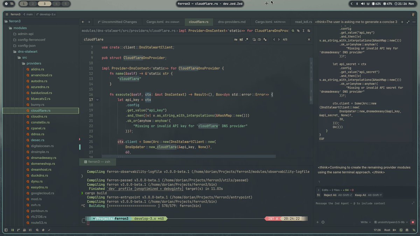Image resolution: width=420 pixels, height=236 pixels.
Task: Go forward with the right arrow navigation icon
Action: click(x=89, y=22)
